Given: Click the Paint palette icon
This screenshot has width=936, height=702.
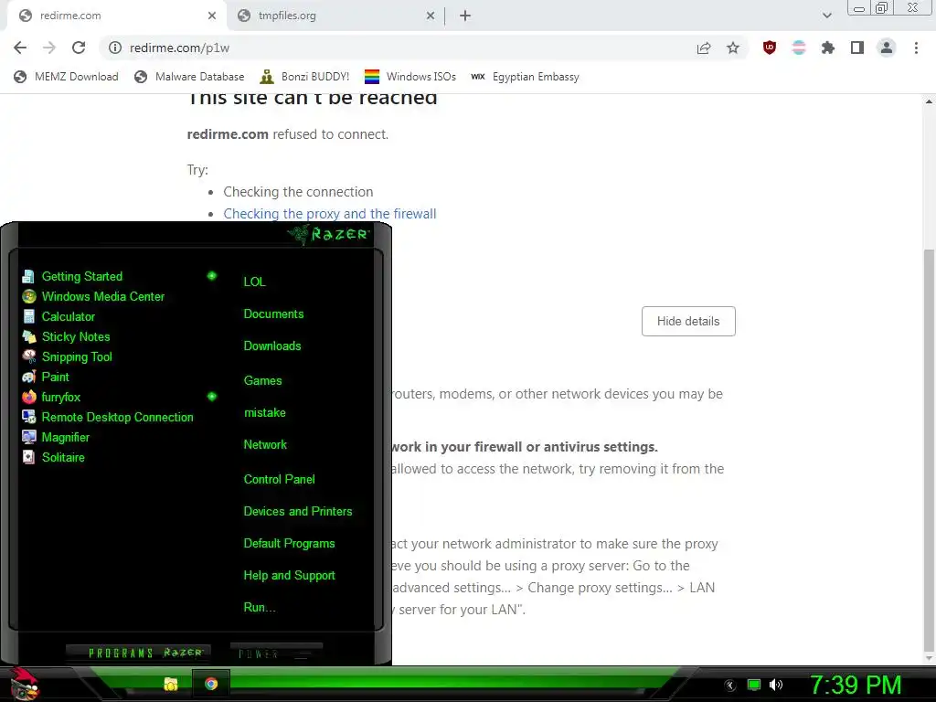Looking at the screenshot, I should pos(28,377).
